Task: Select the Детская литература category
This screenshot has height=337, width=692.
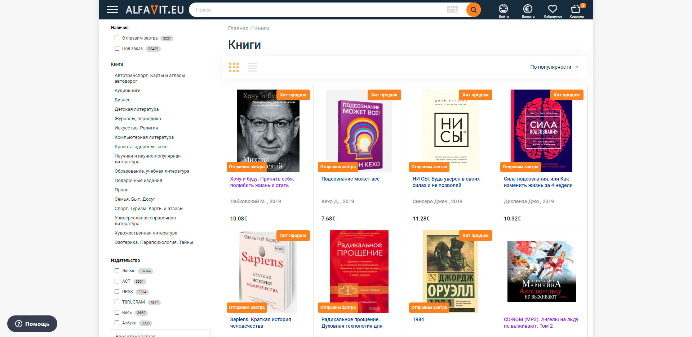Action: (x=137, y=109)
